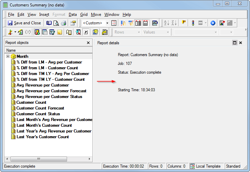The image size is (250, 172).
Task: Click the yellow sticky note icon
Action: 60,32
